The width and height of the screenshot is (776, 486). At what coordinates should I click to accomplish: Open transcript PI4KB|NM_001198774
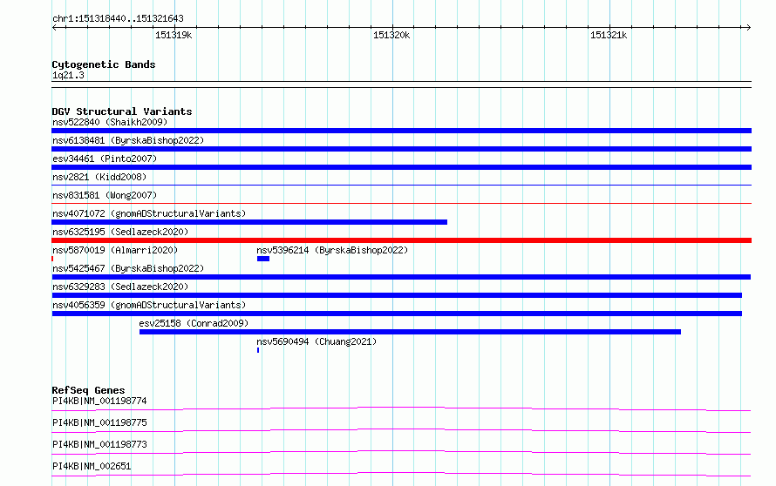point(99,401)
